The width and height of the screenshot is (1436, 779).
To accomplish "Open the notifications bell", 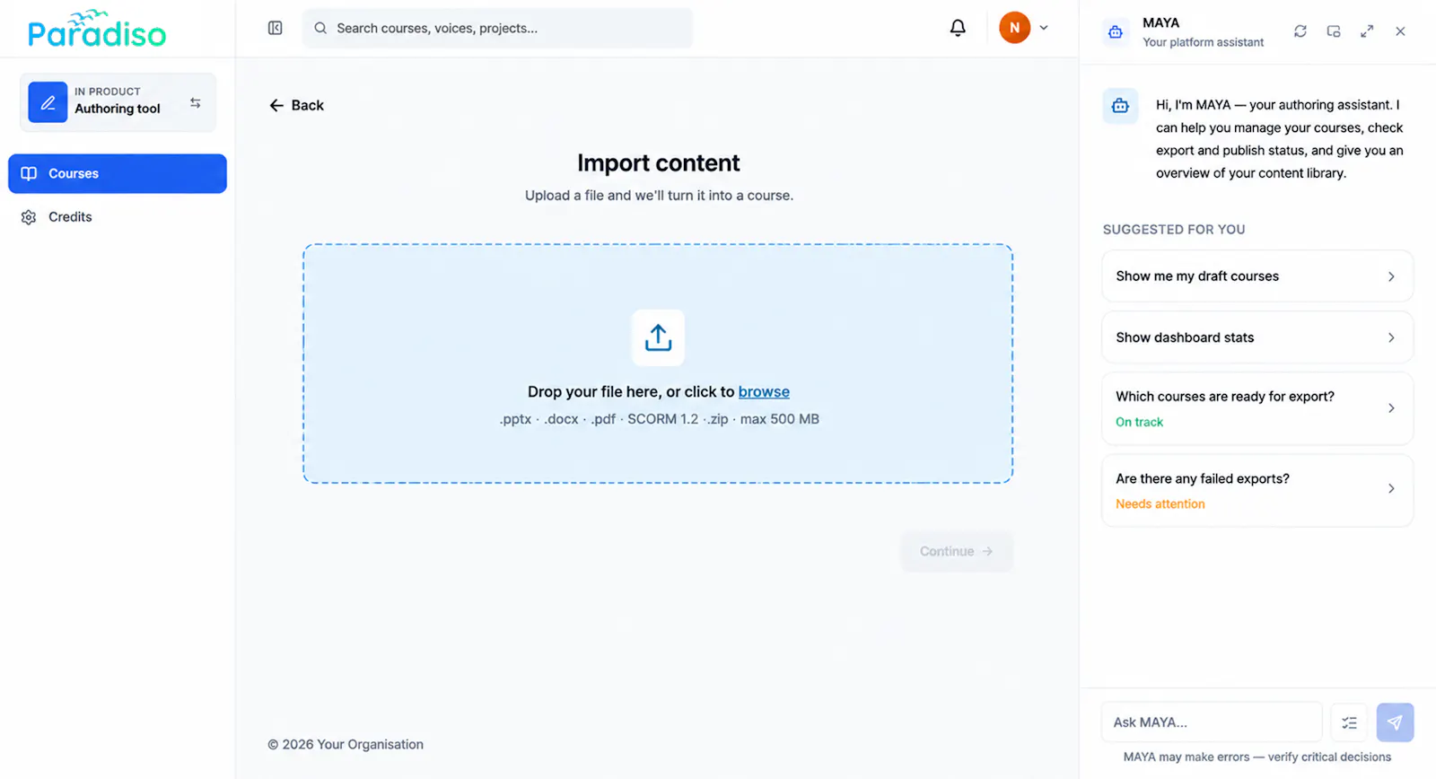I will click(958, 28).
